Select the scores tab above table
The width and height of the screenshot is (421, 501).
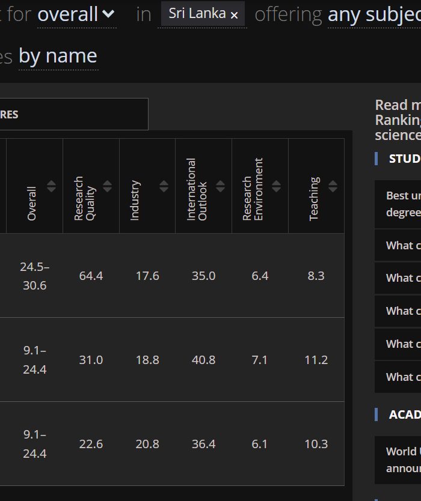click(x=72, y=114)
